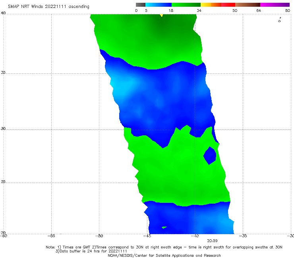Viewport: 294px width, 258px height.
Task: Click the latitude label '40' at the top left
Action: pos(3,13)
